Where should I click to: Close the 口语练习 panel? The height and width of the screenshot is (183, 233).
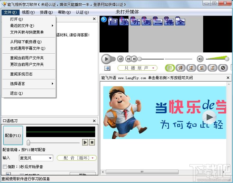pos(94,121)
